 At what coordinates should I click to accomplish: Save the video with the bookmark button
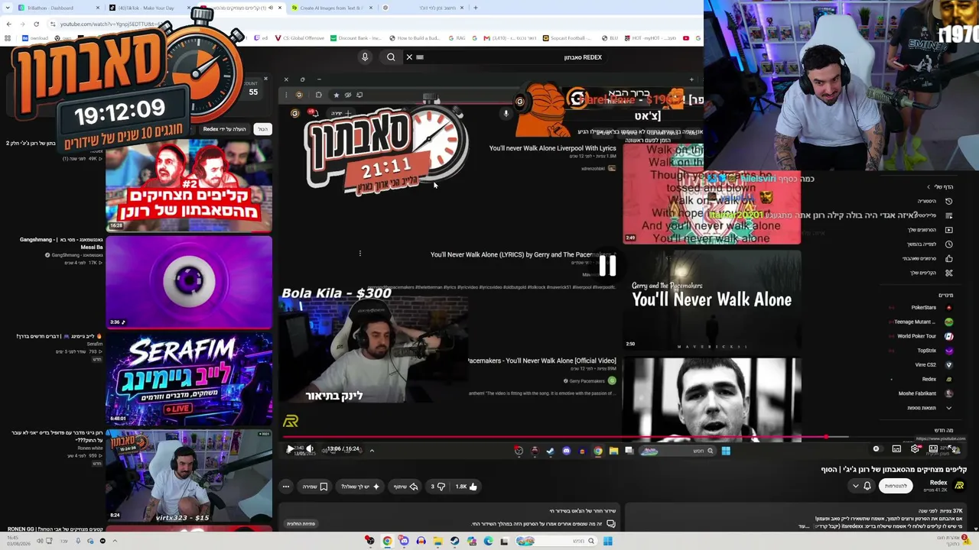[x=316, y=487]
